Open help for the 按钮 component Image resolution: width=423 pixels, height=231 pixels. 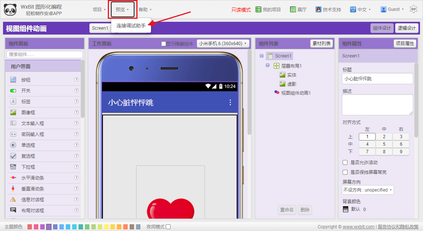click(x=76, y=79)
